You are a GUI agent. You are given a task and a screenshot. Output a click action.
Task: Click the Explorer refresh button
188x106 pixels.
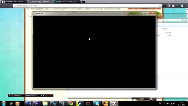184,20
